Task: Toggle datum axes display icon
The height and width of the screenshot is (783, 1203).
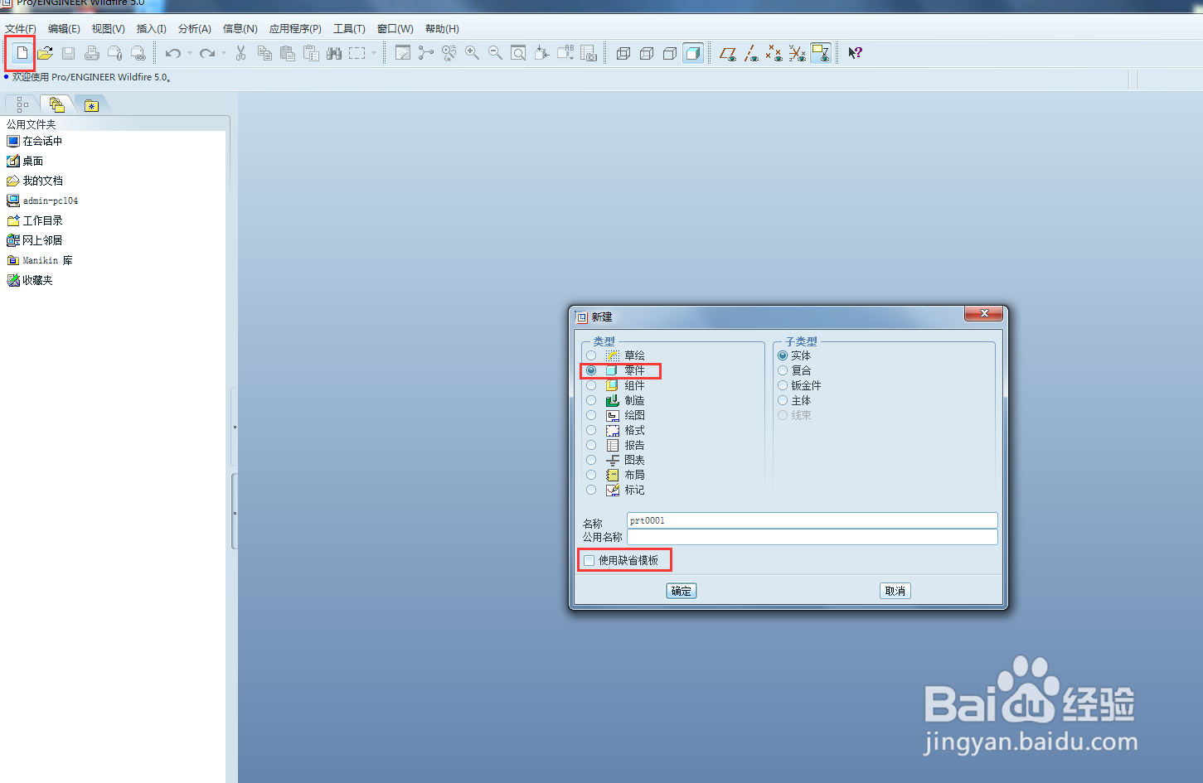Action: pos(751,53)
